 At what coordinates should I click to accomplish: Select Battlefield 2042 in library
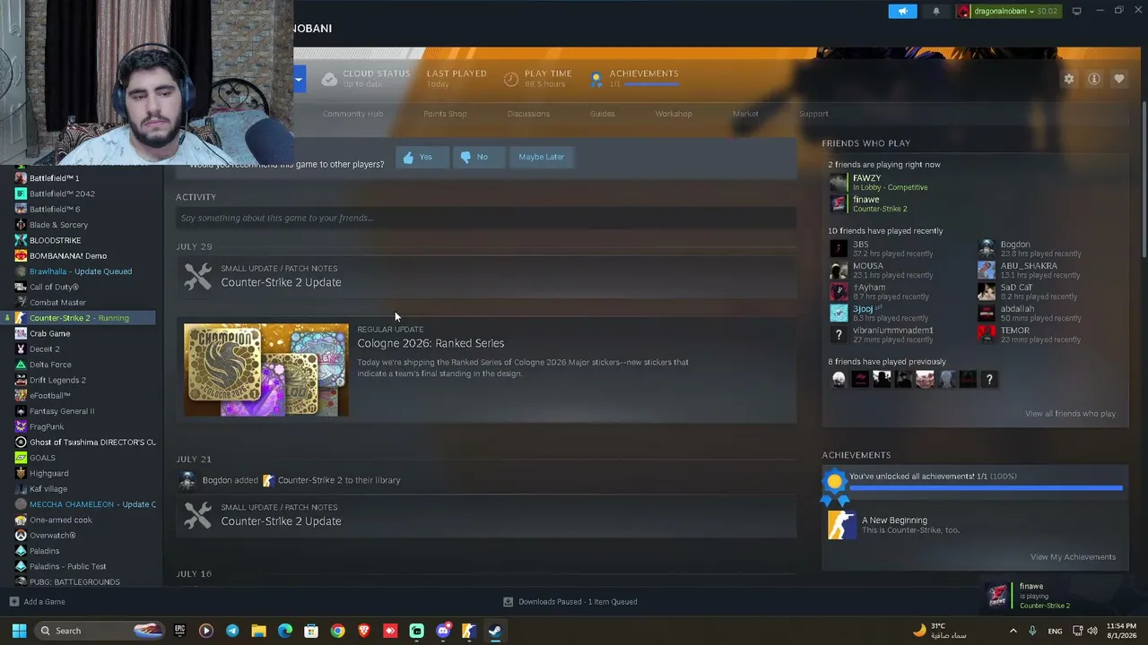(62, 193)
